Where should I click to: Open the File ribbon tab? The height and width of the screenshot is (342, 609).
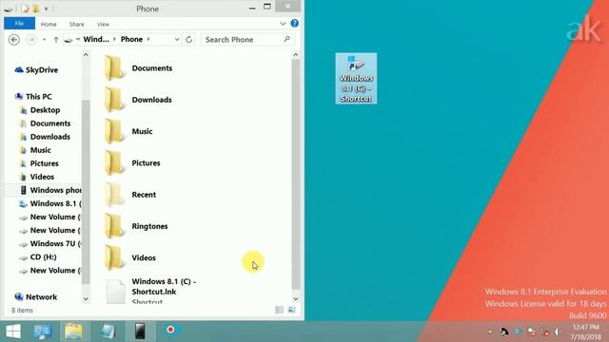[19, 24]
